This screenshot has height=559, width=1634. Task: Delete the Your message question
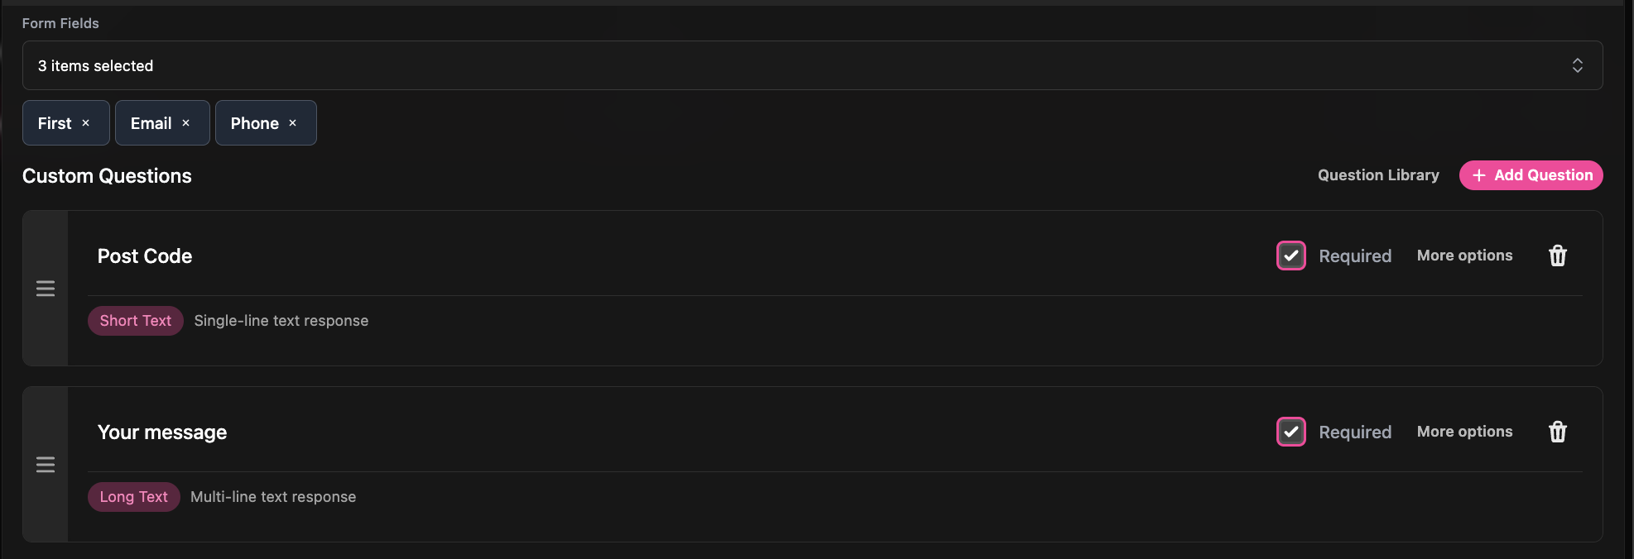point(1557,432)
